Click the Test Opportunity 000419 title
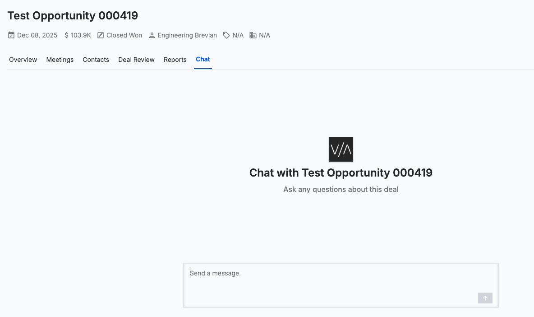534x317 pixels. 73,15
